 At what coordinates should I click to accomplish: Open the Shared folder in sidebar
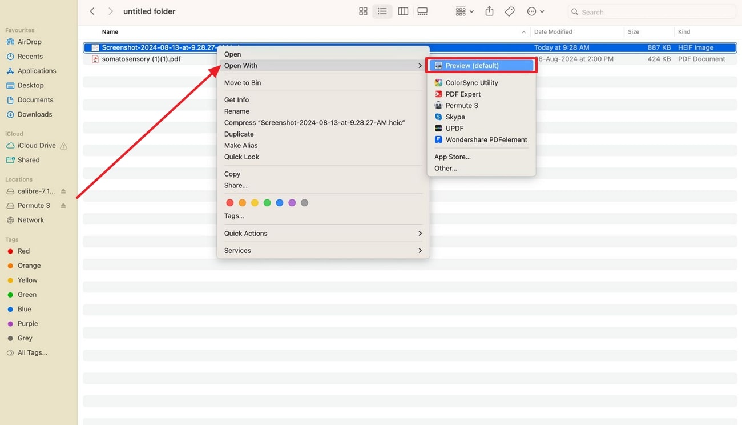click(x=23, y=160)
